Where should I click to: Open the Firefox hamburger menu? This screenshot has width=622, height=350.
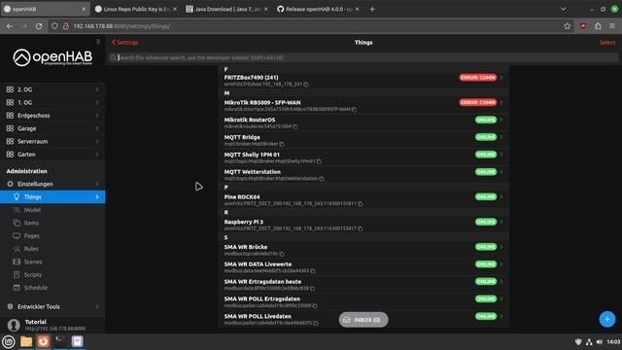612,26
